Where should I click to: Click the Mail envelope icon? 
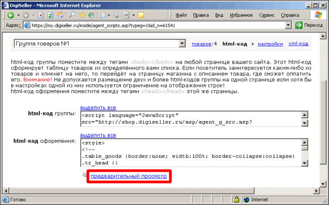point(104,15)
